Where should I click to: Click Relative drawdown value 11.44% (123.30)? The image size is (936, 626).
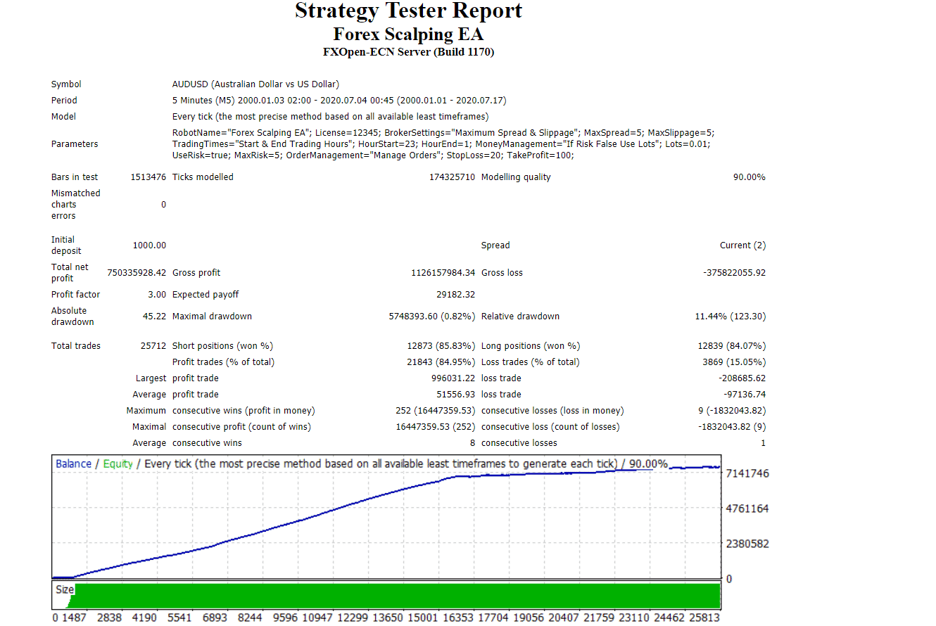click(x=731, y=317)
